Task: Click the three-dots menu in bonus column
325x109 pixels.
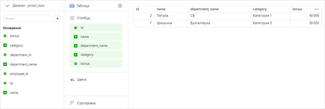Action: (x=317, y=9)
